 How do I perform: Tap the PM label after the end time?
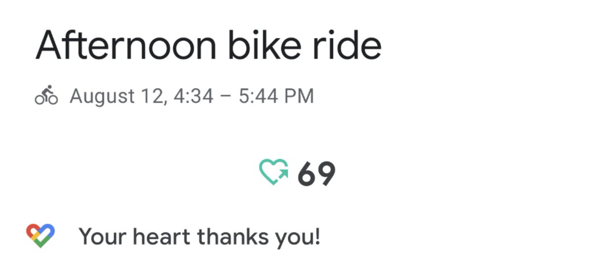pos(300,96)
